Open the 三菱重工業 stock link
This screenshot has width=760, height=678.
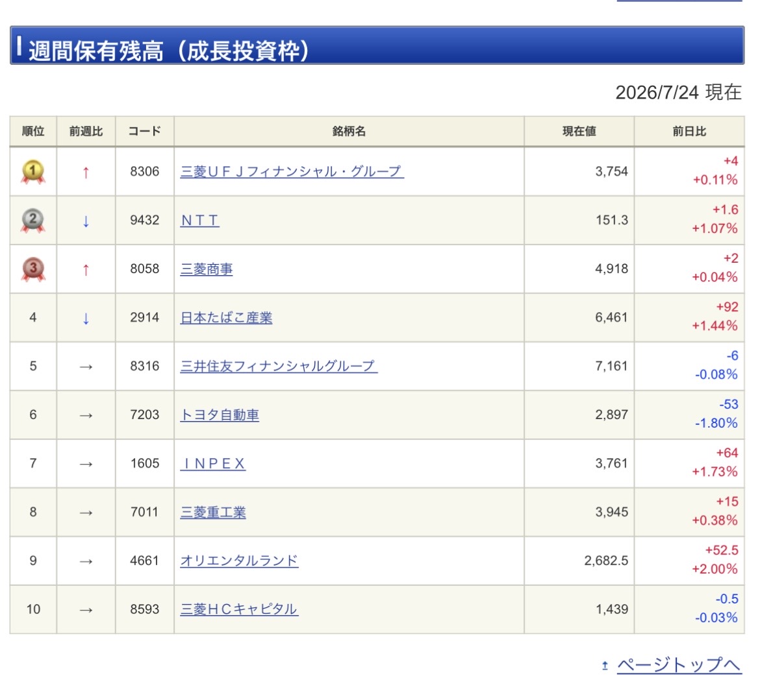(213, 513)
